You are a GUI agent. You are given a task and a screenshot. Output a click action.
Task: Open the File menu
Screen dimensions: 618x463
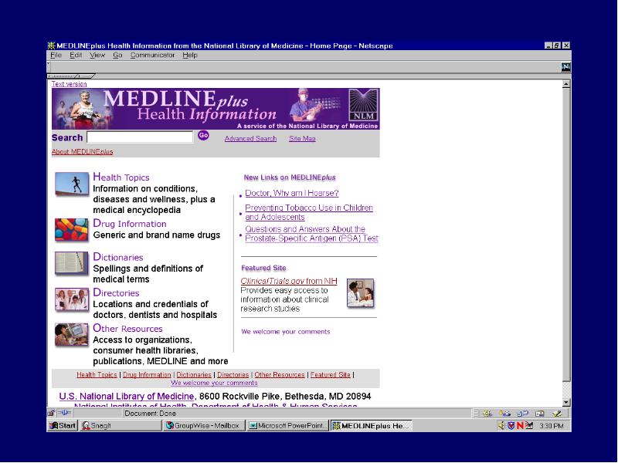tap(56, 55)
